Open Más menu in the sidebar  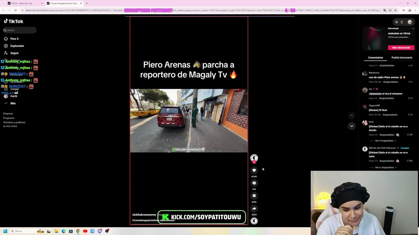click(x=13, y=103)
